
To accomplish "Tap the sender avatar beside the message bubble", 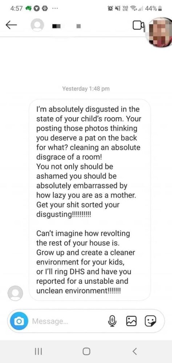I will (15, 293).
